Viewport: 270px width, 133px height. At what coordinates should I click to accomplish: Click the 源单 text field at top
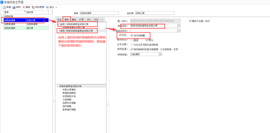[99, 13]
